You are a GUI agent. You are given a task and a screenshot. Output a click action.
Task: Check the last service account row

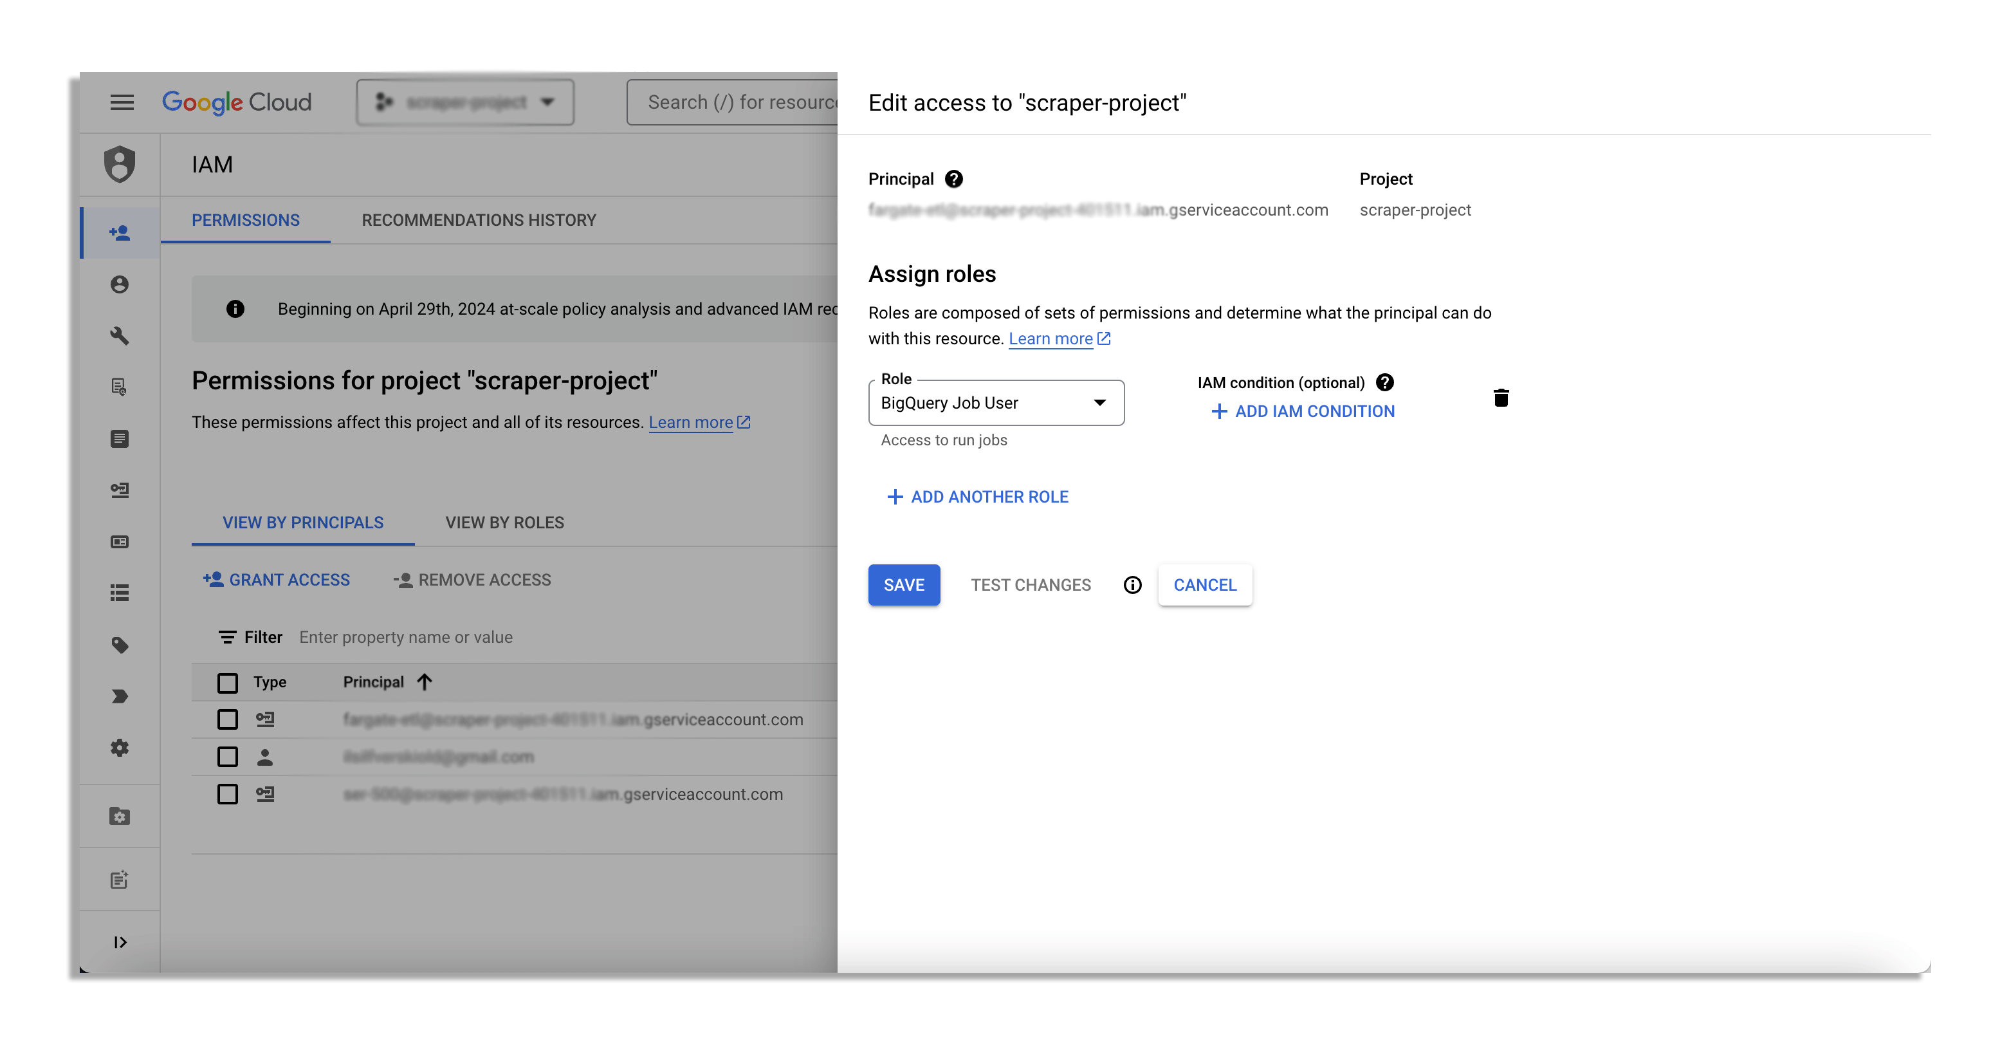click(227, 793)
